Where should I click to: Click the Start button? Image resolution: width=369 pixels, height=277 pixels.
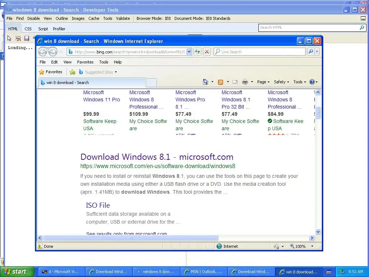17,272
